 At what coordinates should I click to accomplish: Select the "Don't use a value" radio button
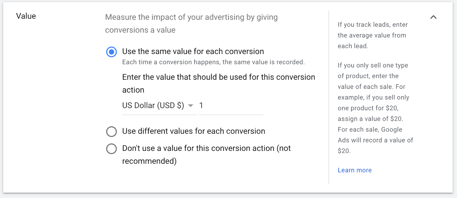point(111,149)
